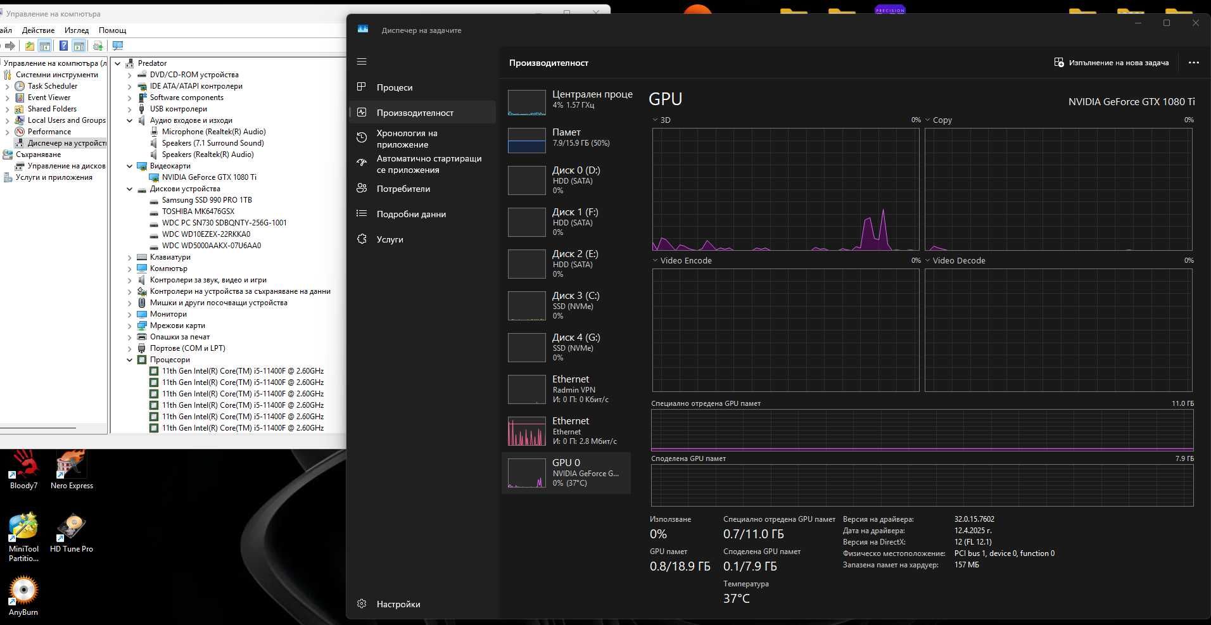Click Изпълнение на нова задача button
The height and width of the screenshot is (625, 1211).
[x=1112, y=63]
